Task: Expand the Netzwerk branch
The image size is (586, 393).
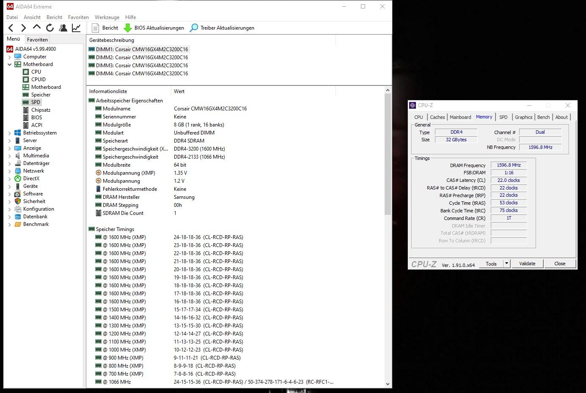Action: [10, 171]
